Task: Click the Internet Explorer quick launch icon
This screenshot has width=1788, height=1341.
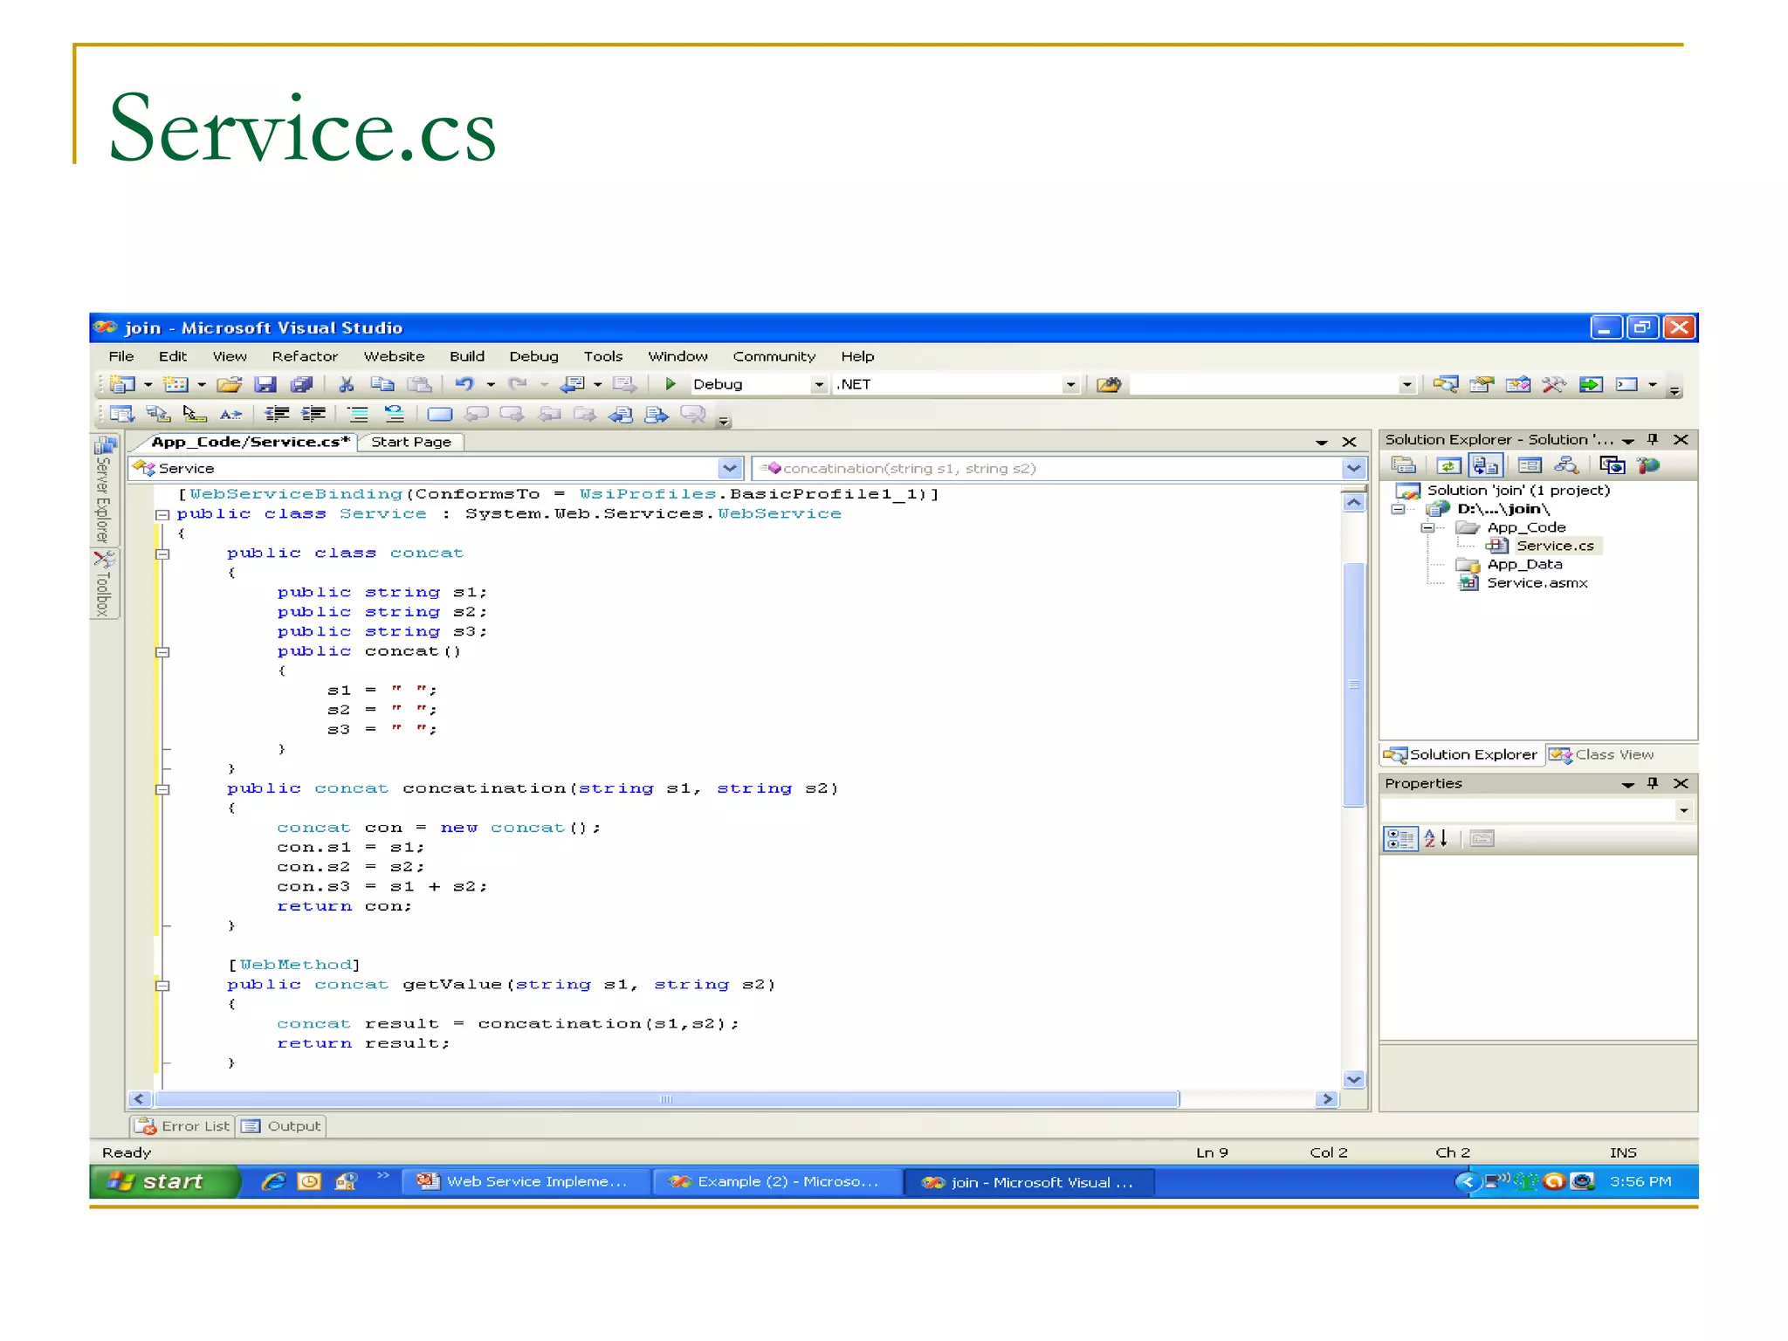Action: point(274,1181)
